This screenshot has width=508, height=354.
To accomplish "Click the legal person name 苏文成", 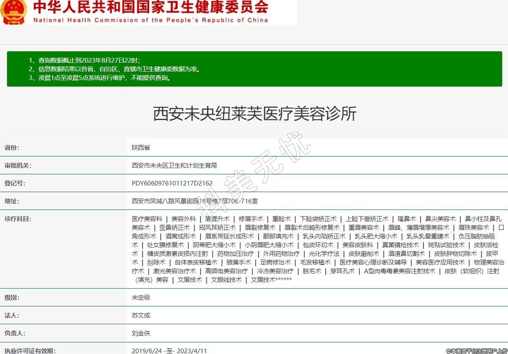I will point(141,315).
